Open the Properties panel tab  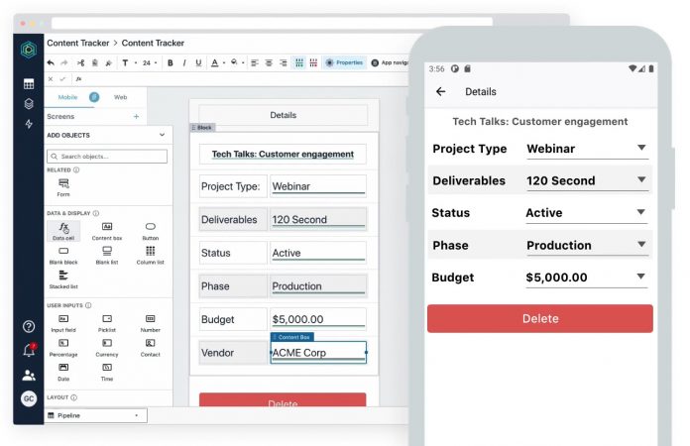tap(344, 62)
